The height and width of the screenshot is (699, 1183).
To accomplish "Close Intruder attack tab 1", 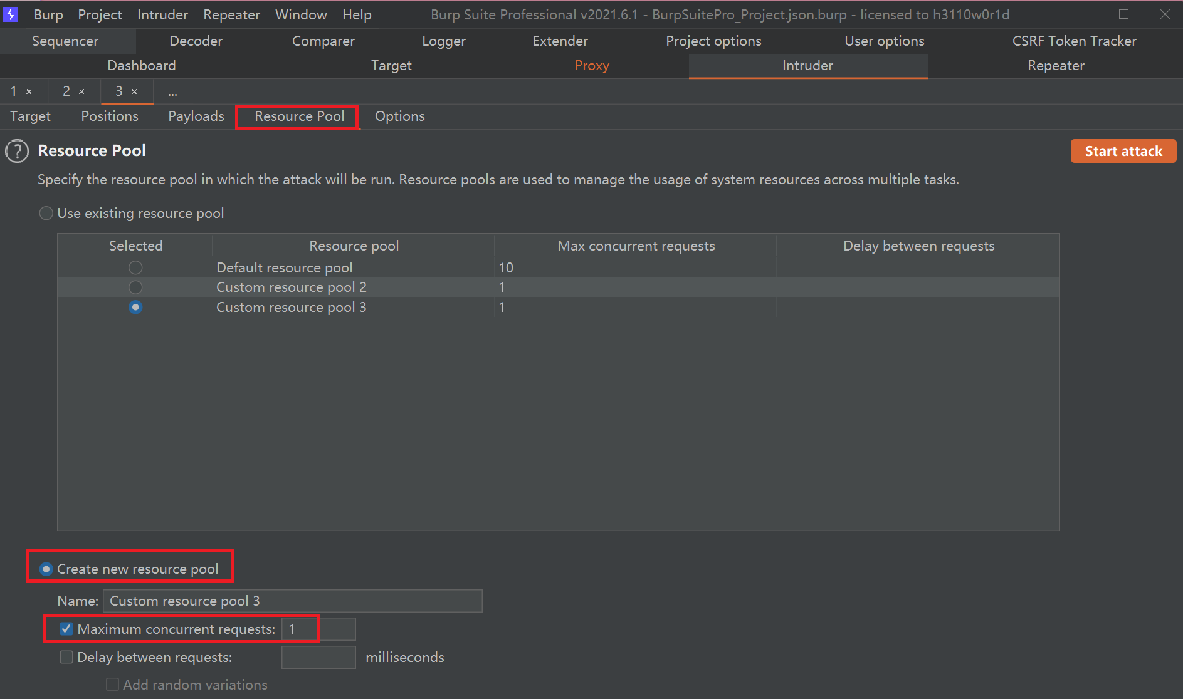I will coord(29,91).
